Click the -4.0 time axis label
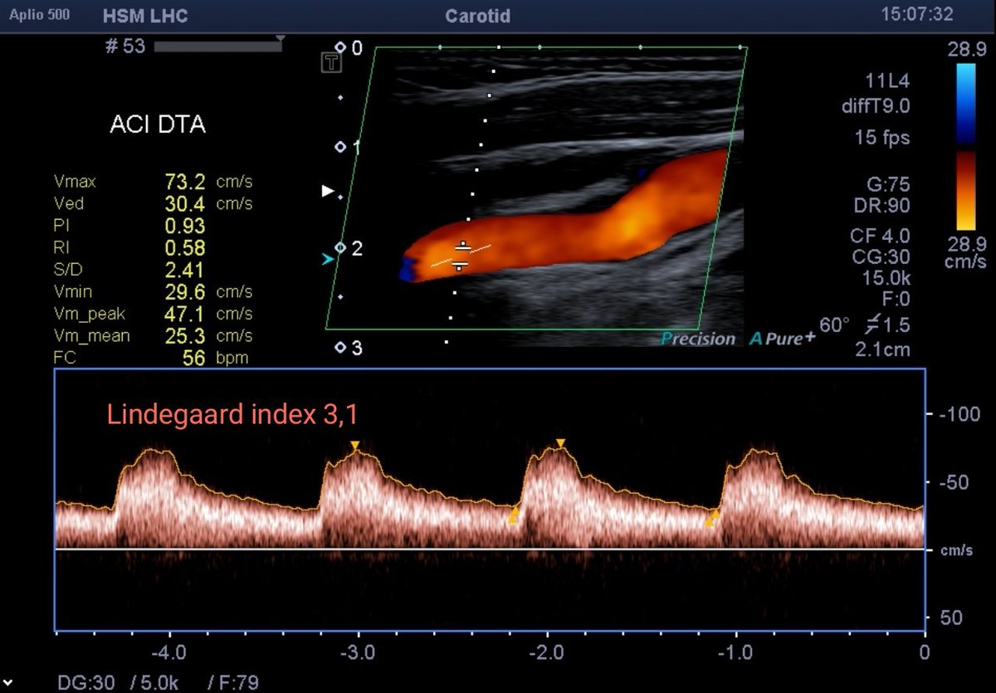The height and width of the screenshot is (693, 996). pyautogui.click(x=168, y=652)
